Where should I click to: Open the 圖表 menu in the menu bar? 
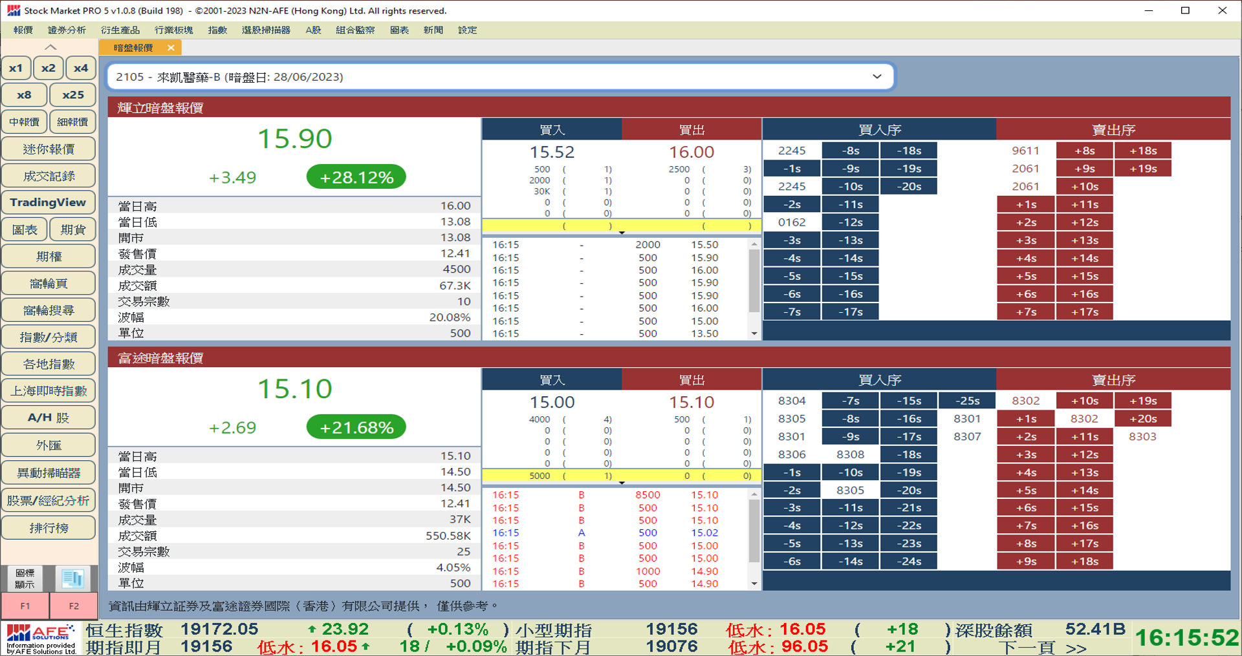click(x=399, y=30)
